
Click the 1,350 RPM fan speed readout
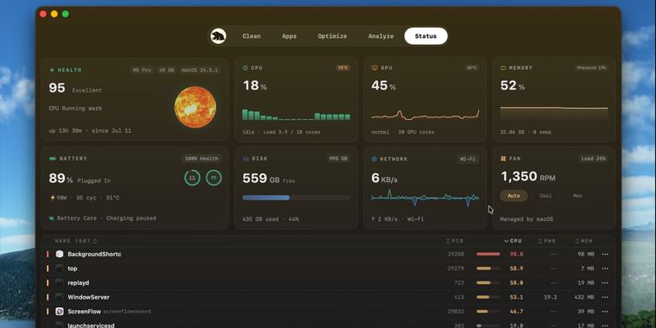click(528, 177)
